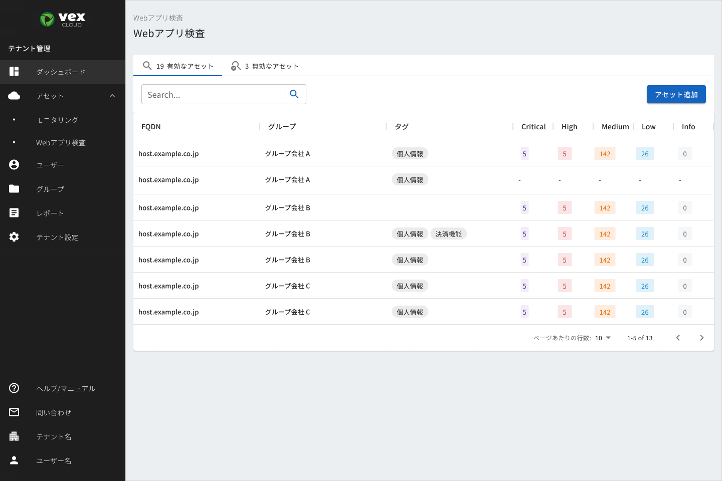Open モニタリング in the sidebar
Screen dimensions: 722x481
coord(57,120)
